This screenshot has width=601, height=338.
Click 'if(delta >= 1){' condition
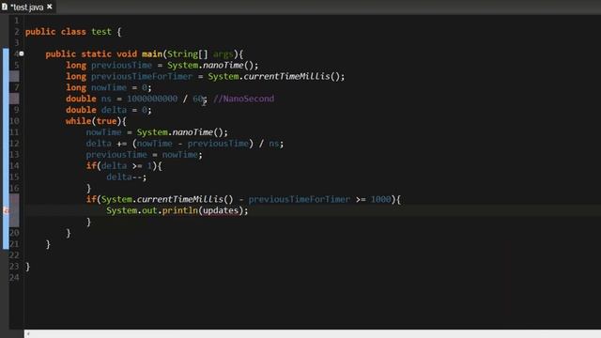pos(124,166)
